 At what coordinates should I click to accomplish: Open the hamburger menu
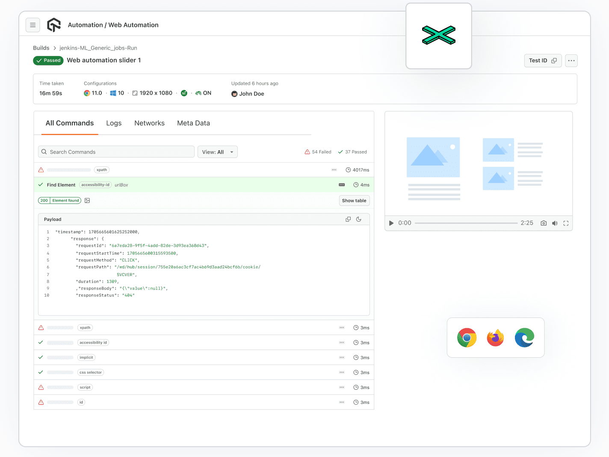coord(33,25)
